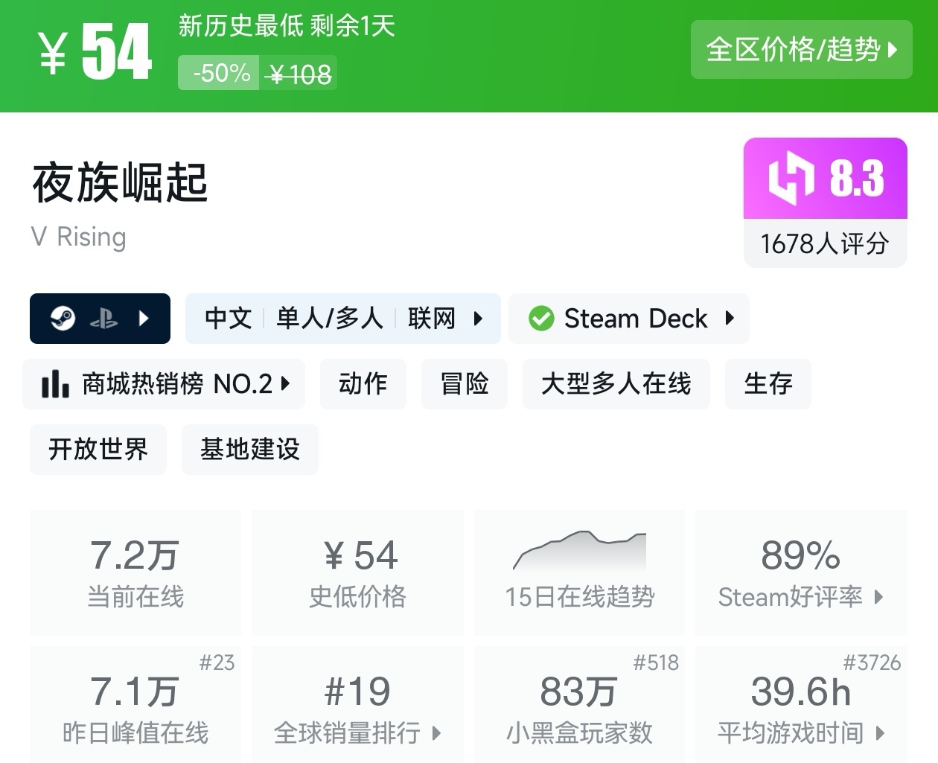The height and width of the screenshot is (763, 938).
Task: Open the 平均游戏时间 39.6h details
Action: click(801, 707)
